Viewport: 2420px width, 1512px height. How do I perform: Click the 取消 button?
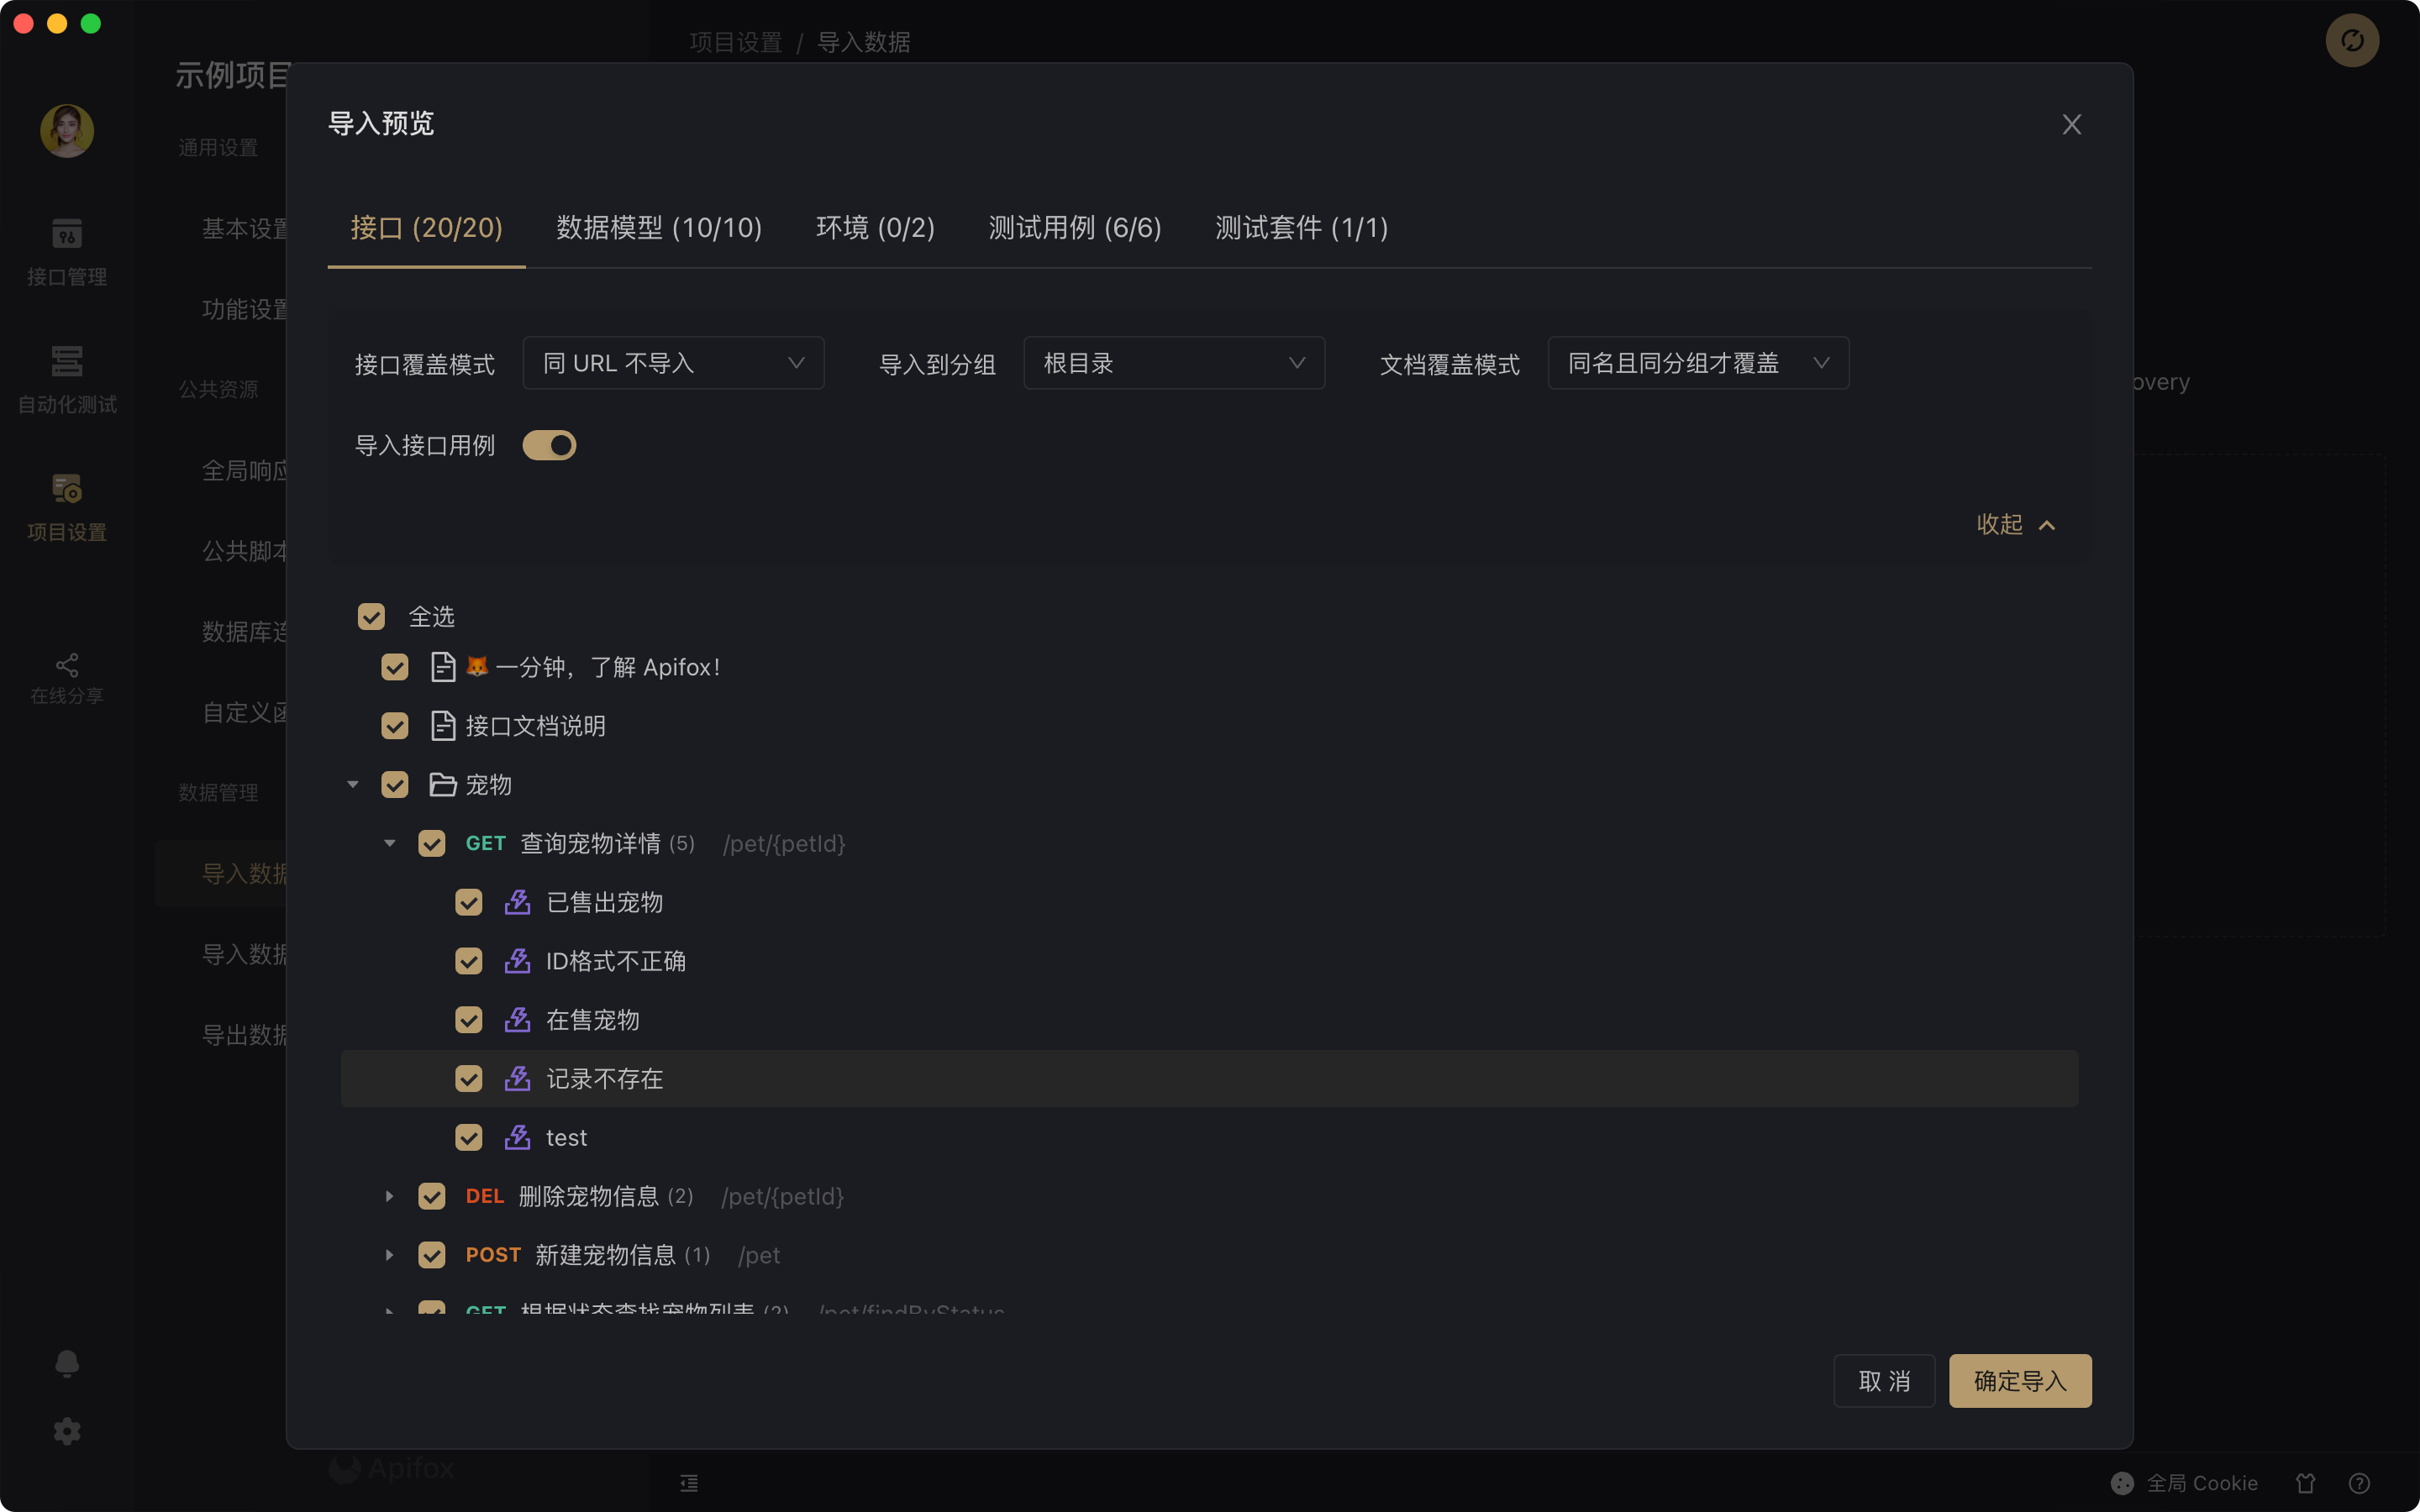tap(1884, 1381)
